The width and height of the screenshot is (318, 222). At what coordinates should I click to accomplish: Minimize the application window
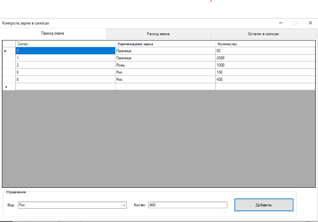click(281, 23)
